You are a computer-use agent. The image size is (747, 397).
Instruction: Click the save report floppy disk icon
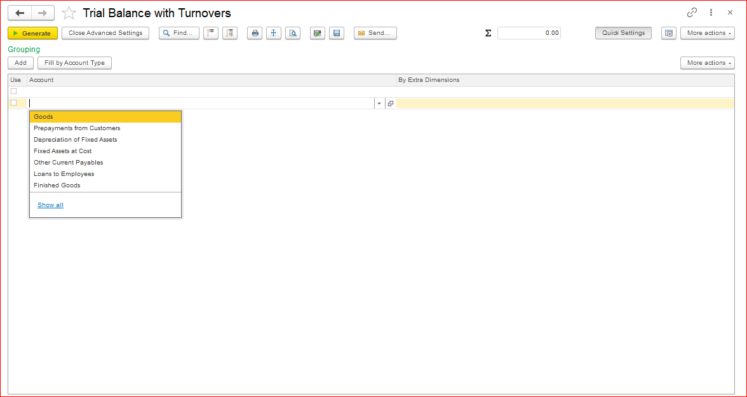(337, 33)
